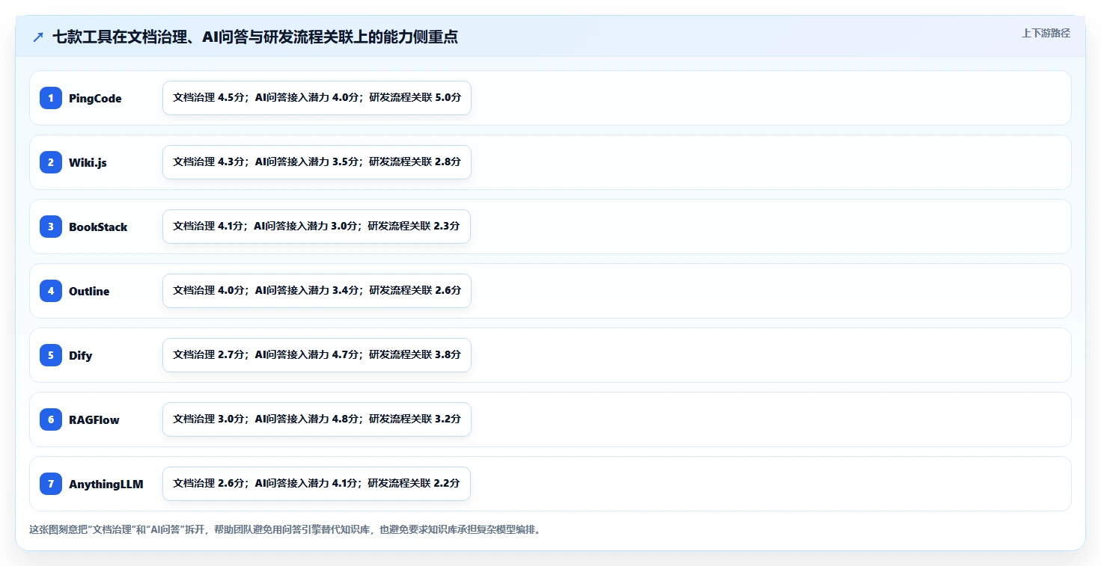Select the BookStack tool name

98,227
